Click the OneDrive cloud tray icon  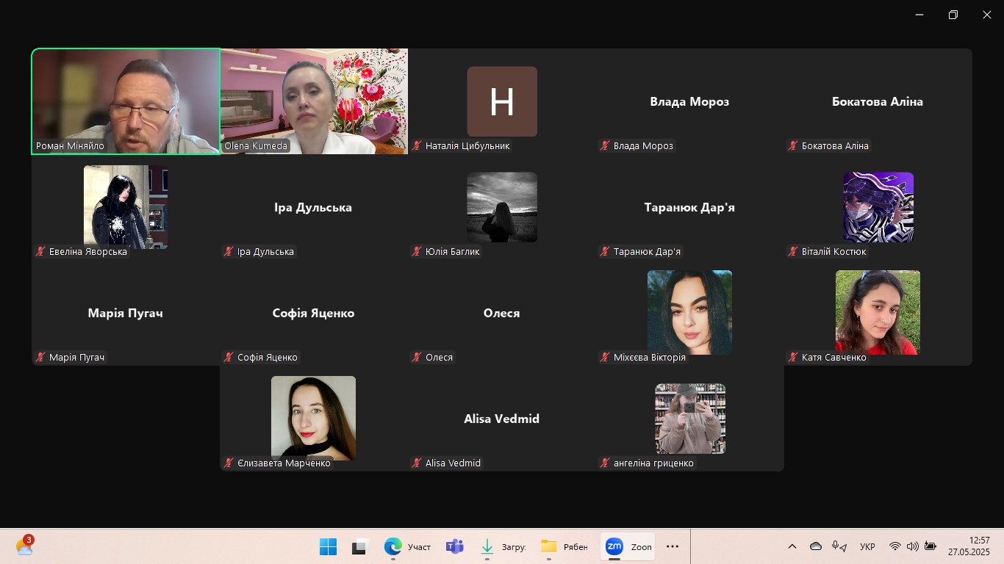click(x=816, y=546)
